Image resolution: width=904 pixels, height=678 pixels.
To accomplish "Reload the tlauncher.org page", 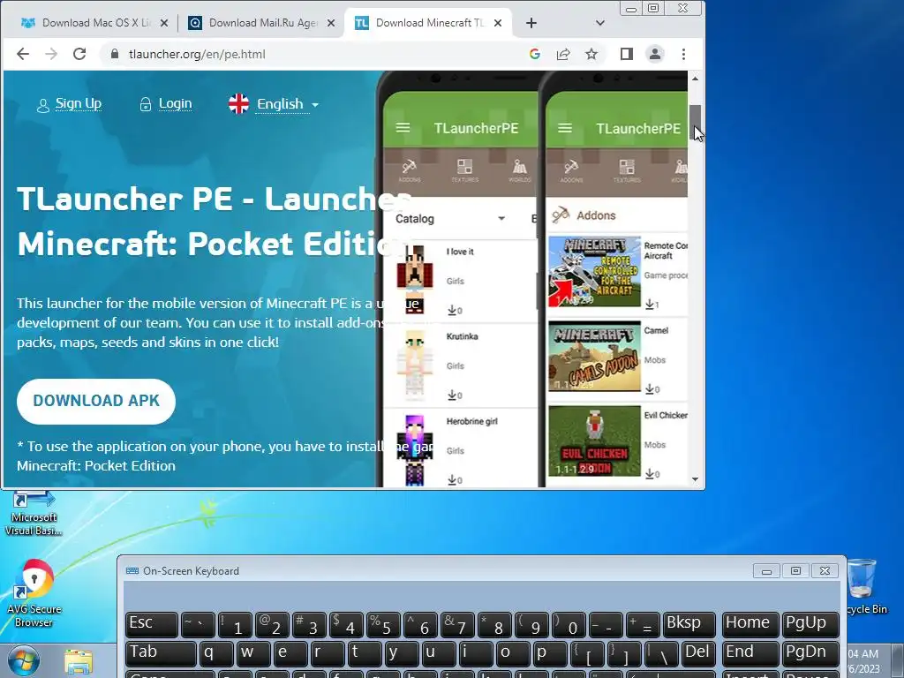I will 79,54.
